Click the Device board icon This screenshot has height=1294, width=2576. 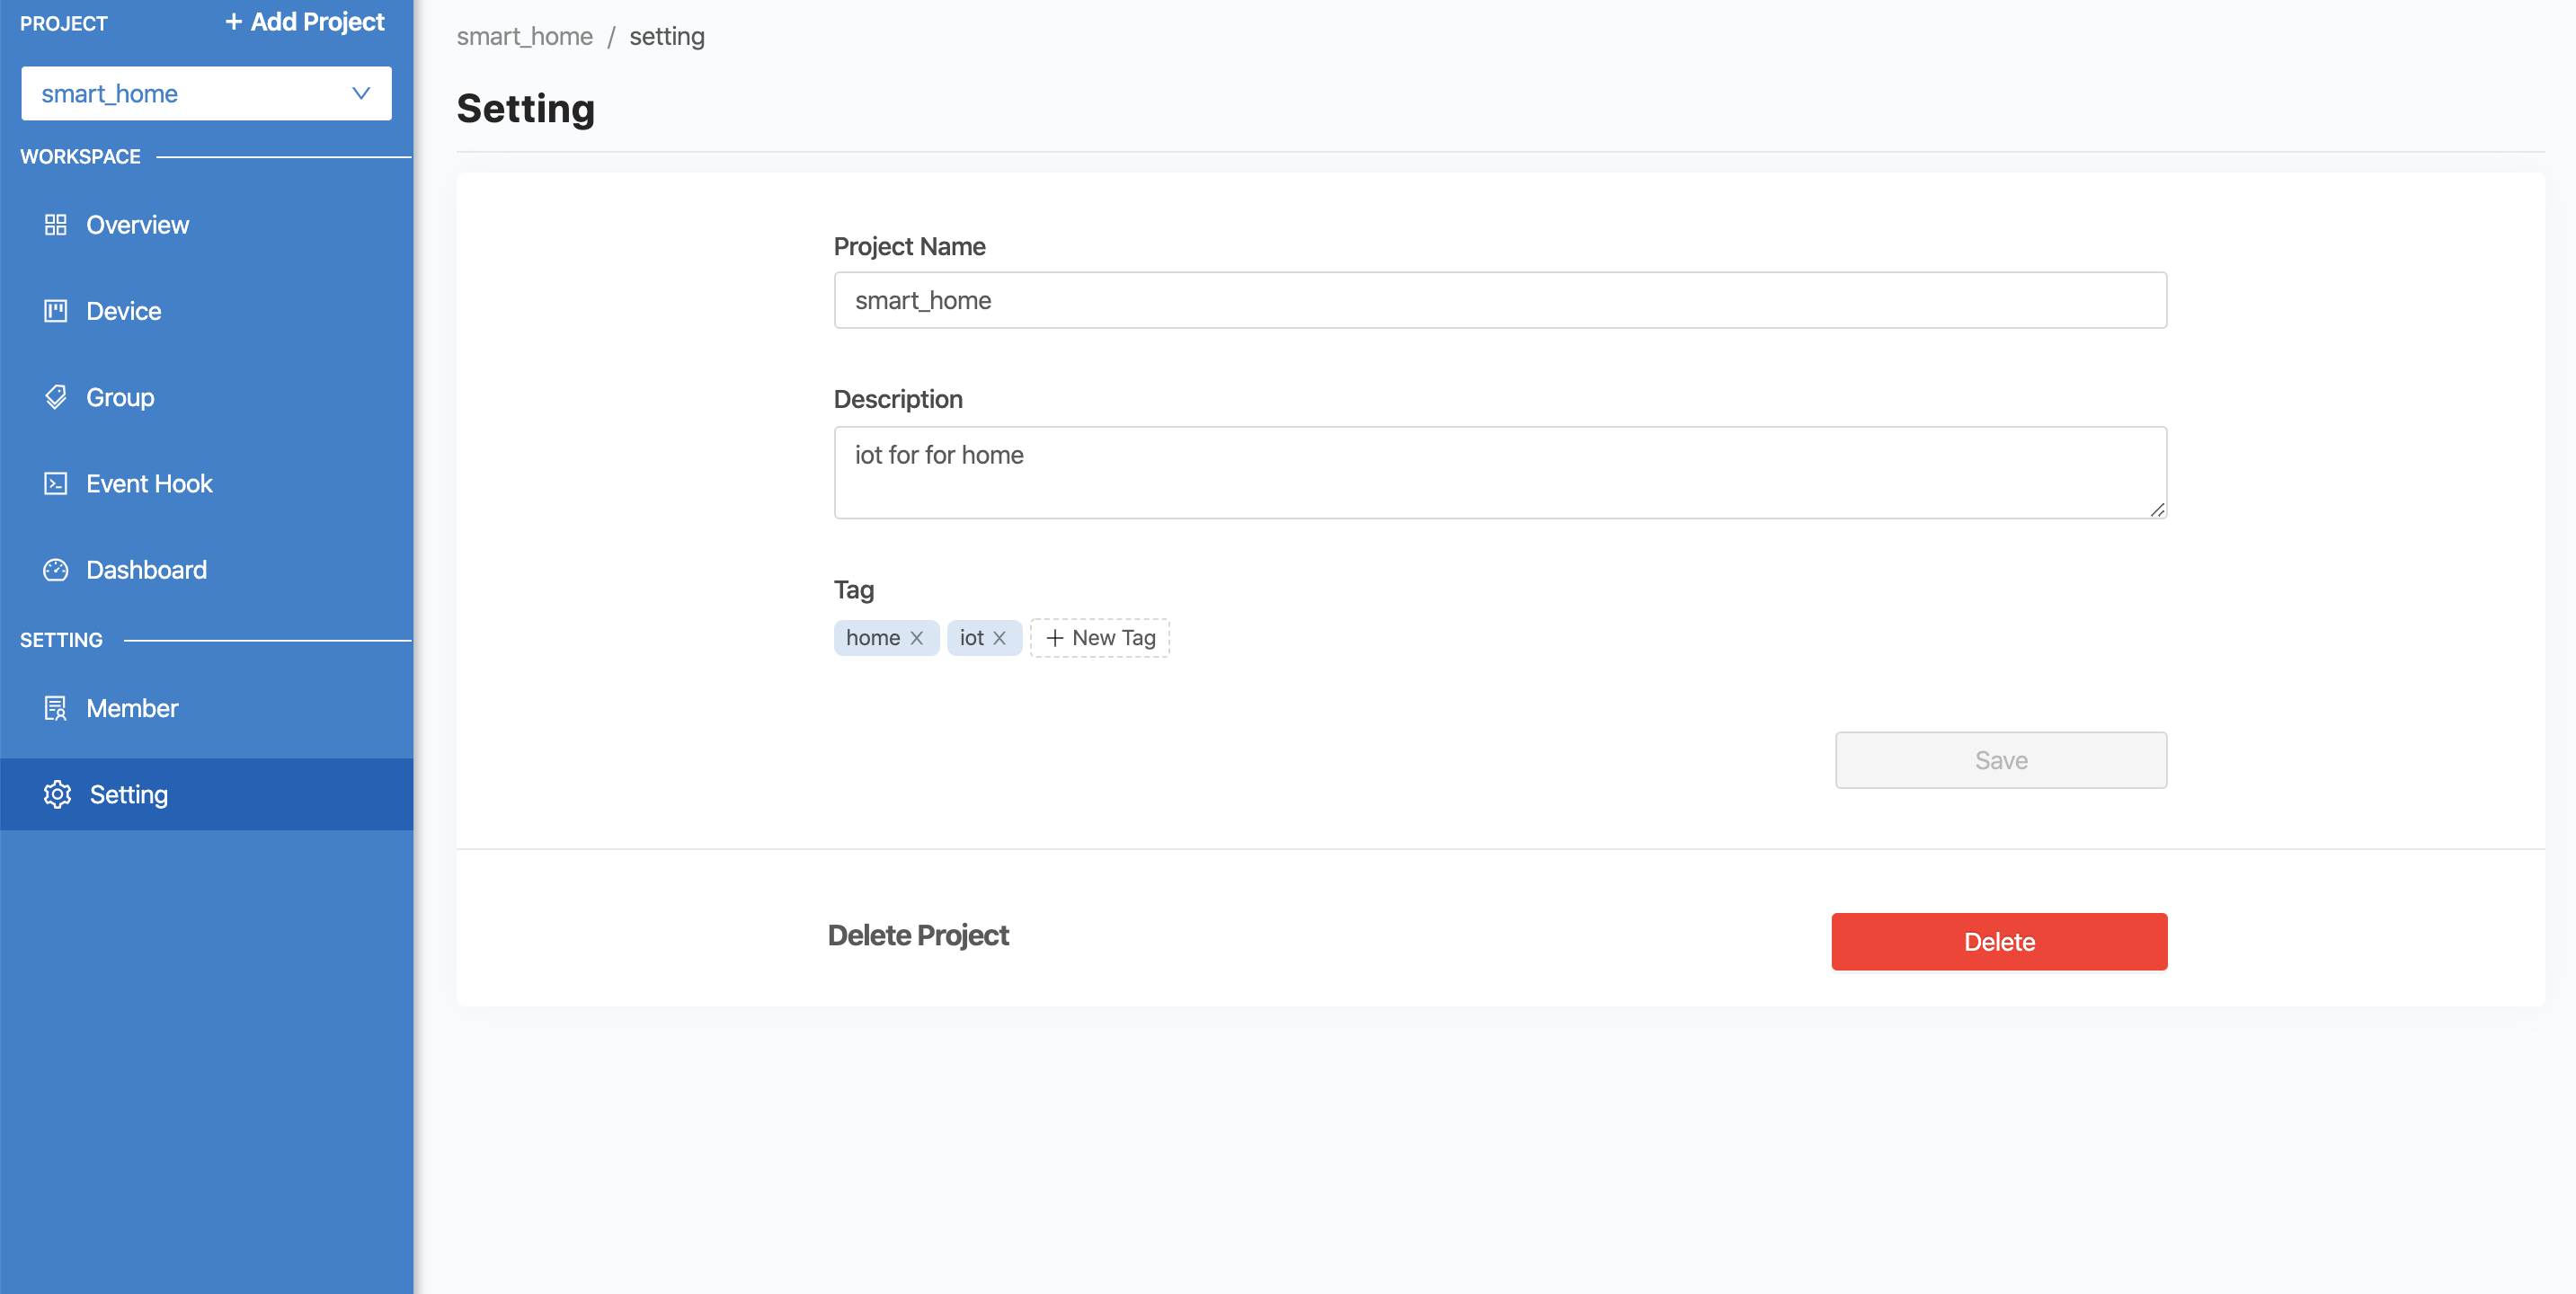[56, 311]
